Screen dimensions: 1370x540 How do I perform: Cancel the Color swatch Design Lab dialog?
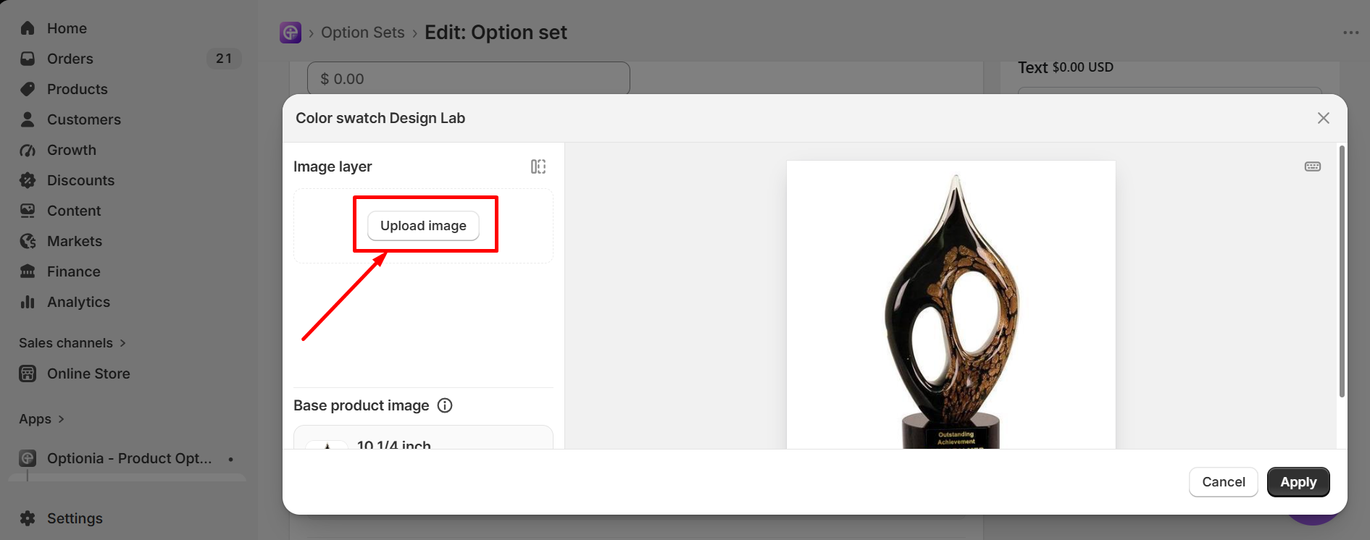(1224, 482)
